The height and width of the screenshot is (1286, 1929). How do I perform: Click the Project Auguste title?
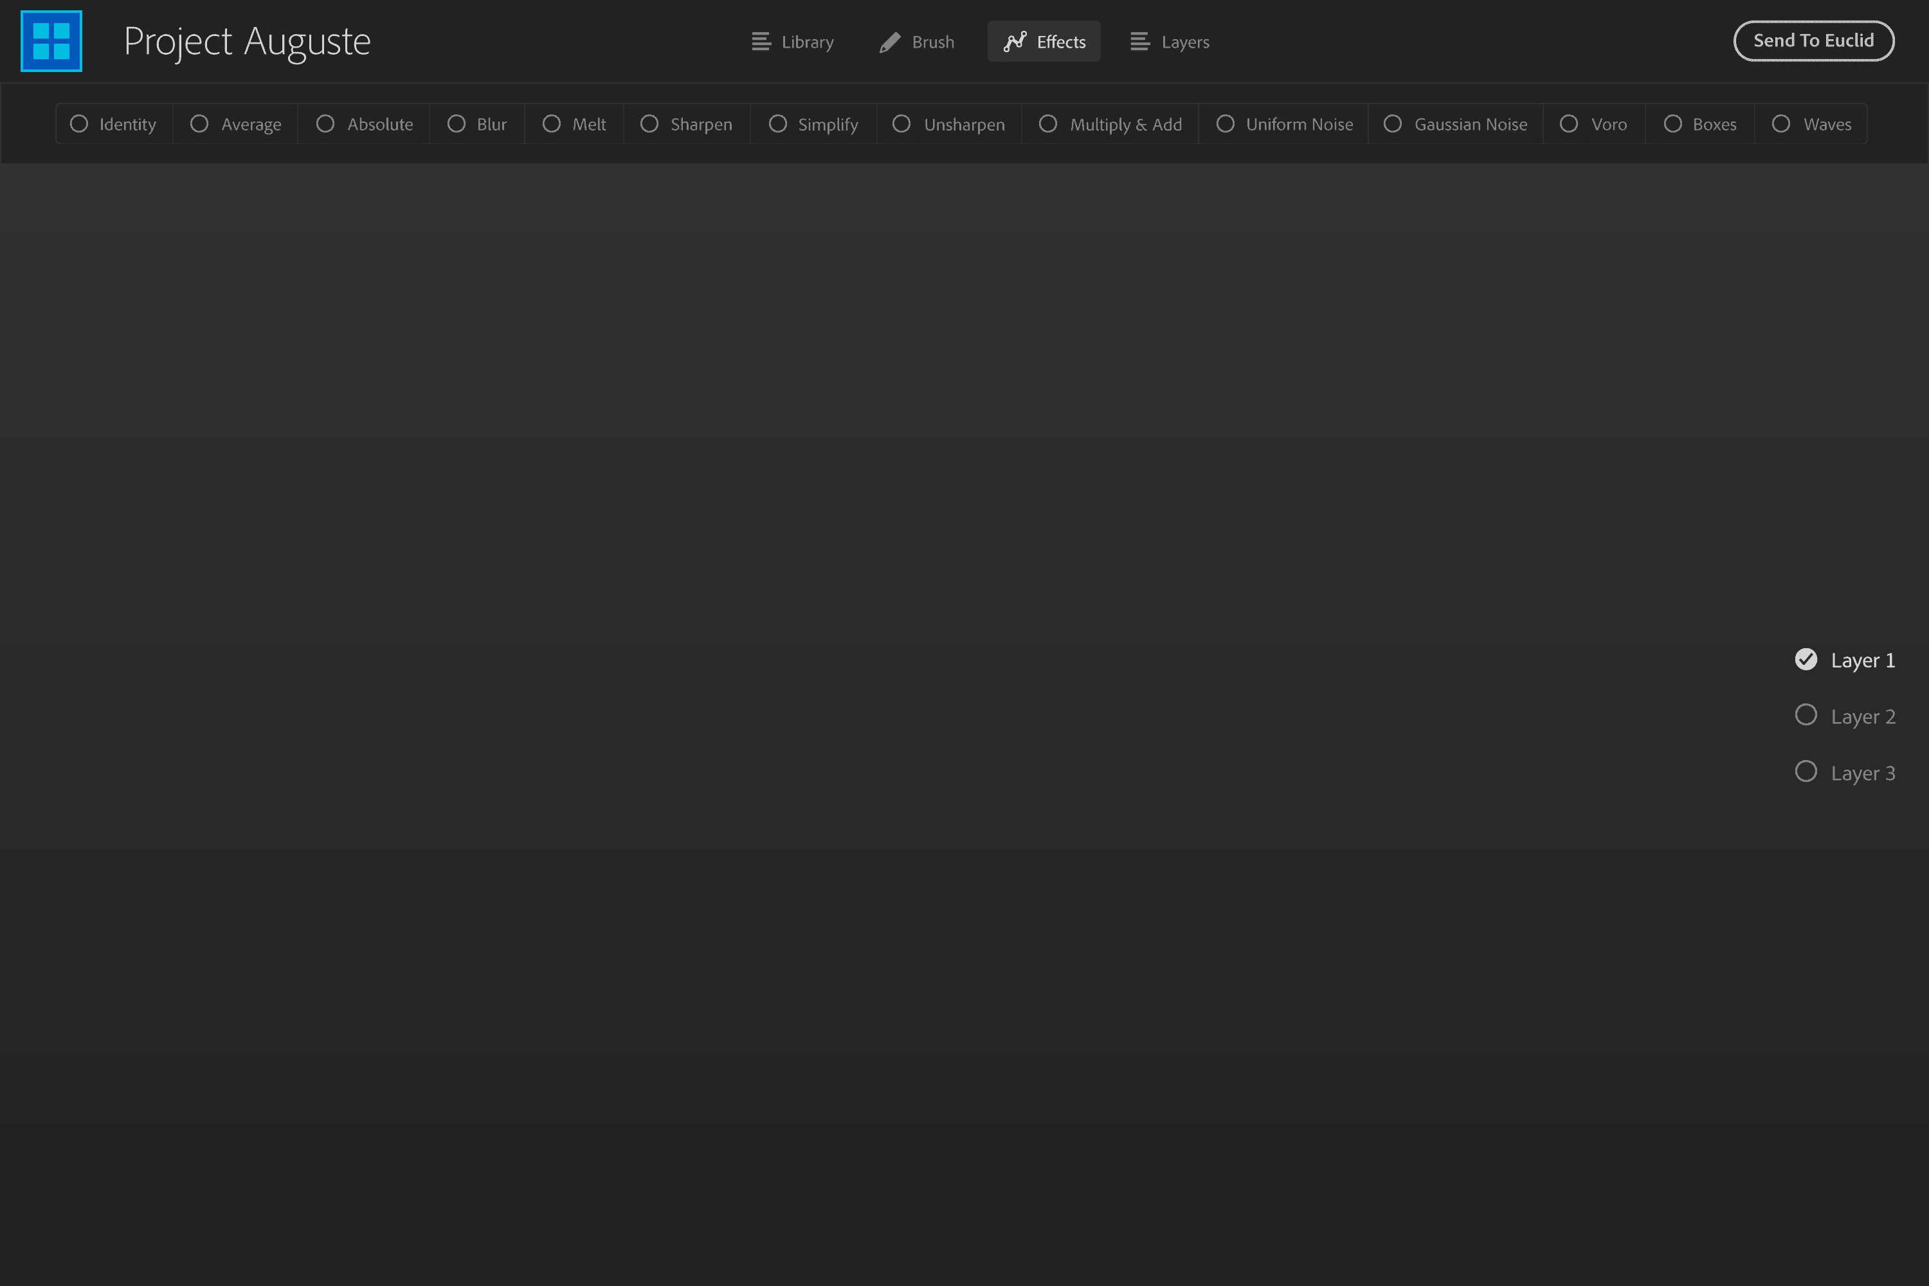tap(248, 41)
